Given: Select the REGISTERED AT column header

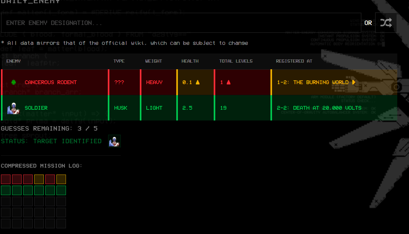Looking at the screenshot, I should click(x=294, y=61).
